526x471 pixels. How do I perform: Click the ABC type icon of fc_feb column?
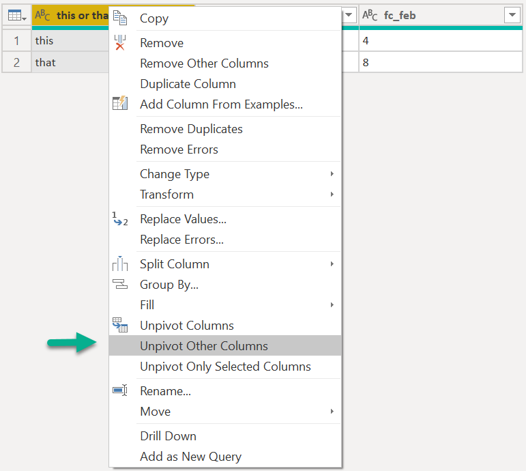[370, 15]
